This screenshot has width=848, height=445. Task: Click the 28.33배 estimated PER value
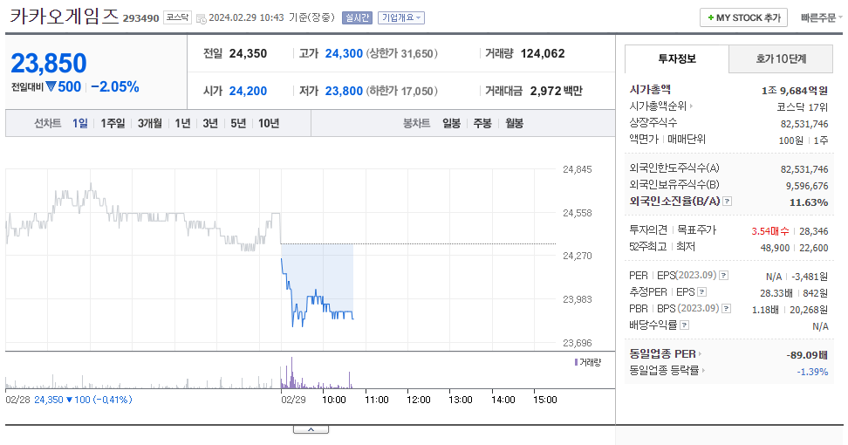pos(776,293)
